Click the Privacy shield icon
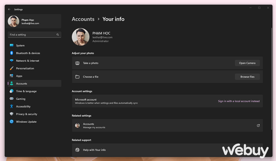The width and height of the screenshot is (276, 161). pos(12,114)
